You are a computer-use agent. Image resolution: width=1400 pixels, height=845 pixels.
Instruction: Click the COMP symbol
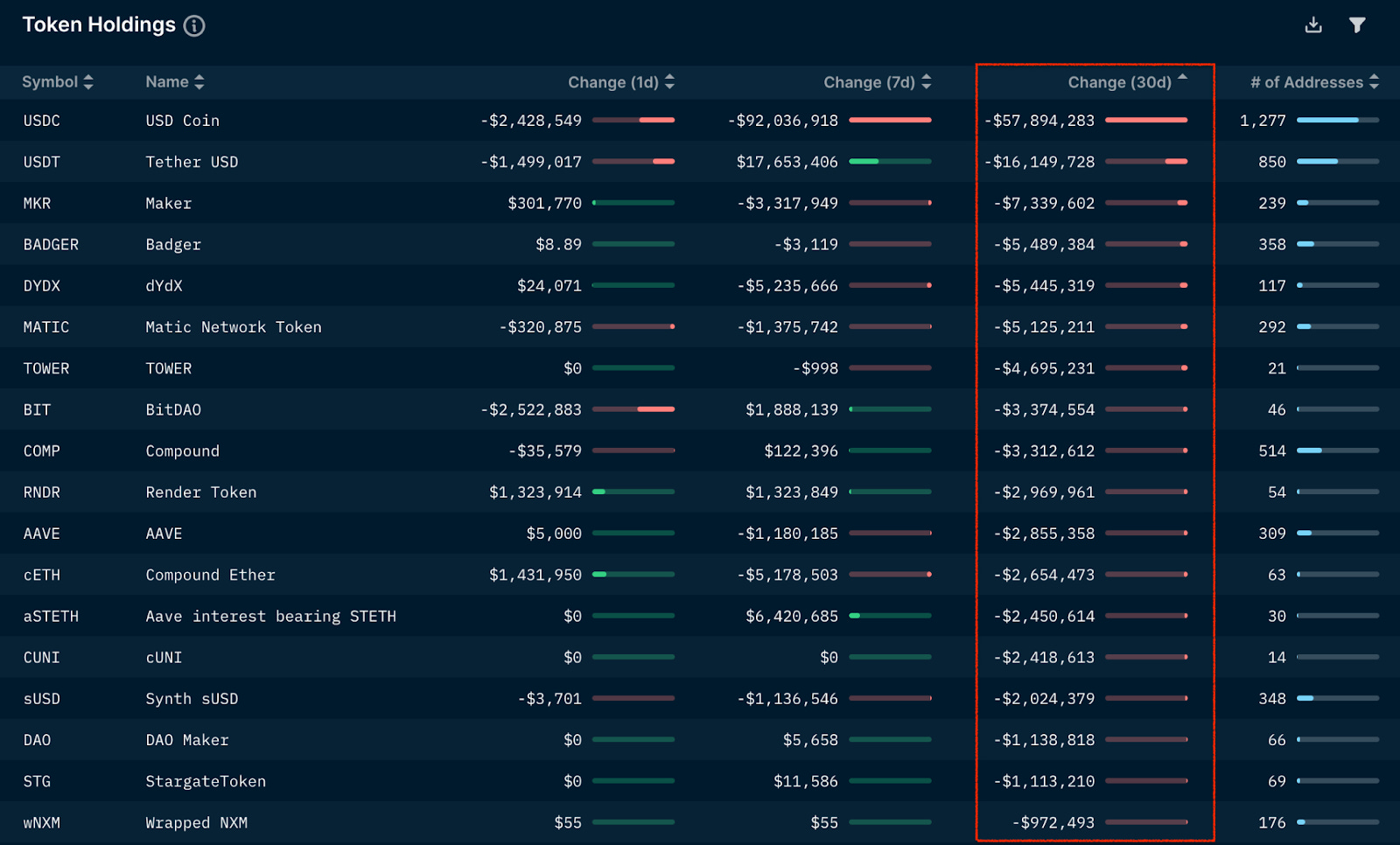pos(42,450)
